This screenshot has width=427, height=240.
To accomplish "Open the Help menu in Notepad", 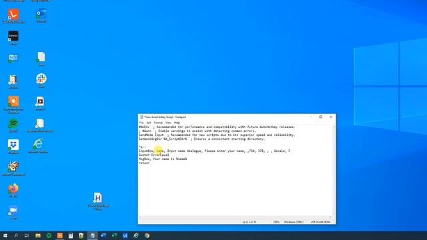I will coord(177,123).
